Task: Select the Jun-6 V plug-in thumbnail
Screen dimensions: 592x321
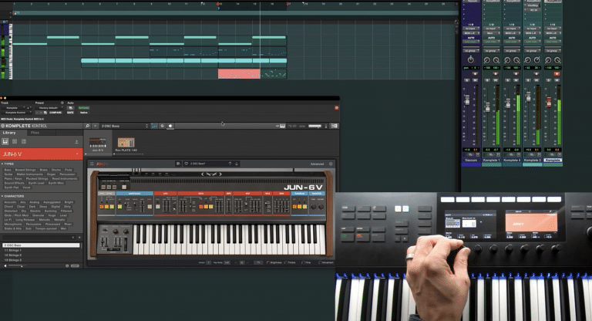Action: click(x=97, y=143)
